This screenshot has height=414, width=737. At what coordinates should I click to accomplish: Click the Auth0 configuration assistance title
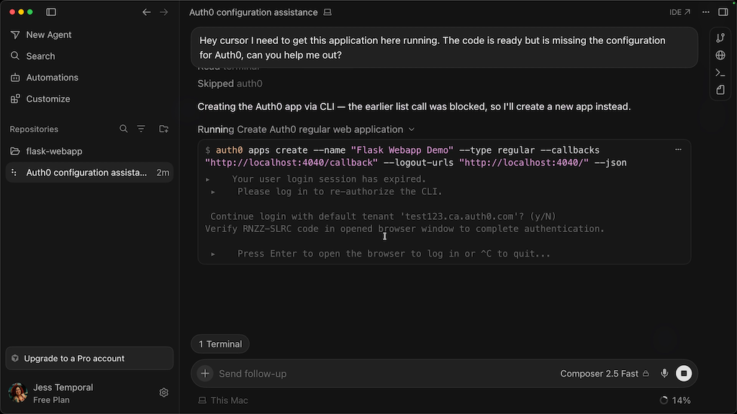pyautogui.click(x=253, y=13)
